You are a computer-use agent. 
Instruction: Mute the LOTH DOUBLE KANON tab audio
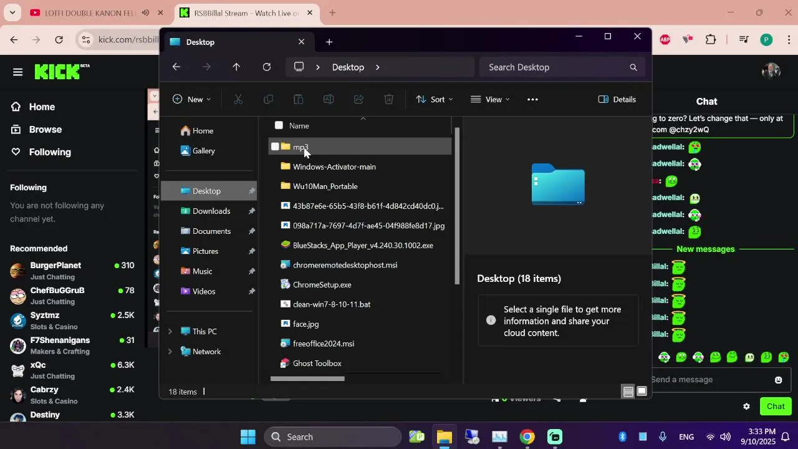pos(145,12)
